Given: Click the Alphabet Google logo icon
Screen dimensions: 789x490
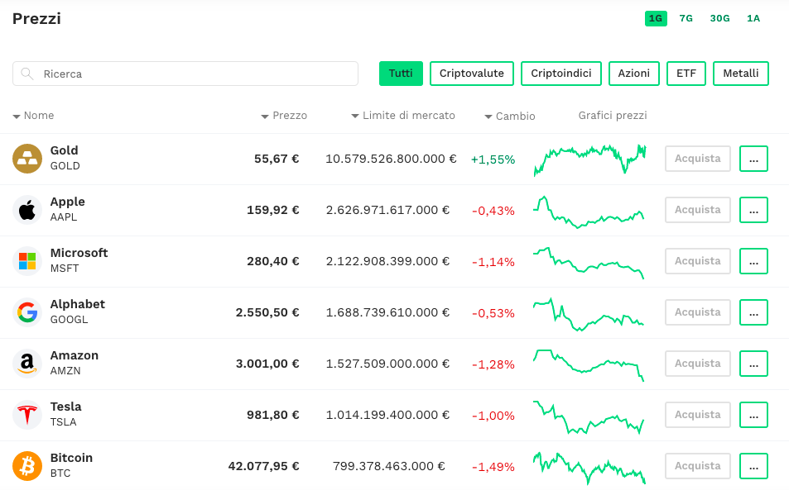Looking at the screenshot, I should coord(27,312).
